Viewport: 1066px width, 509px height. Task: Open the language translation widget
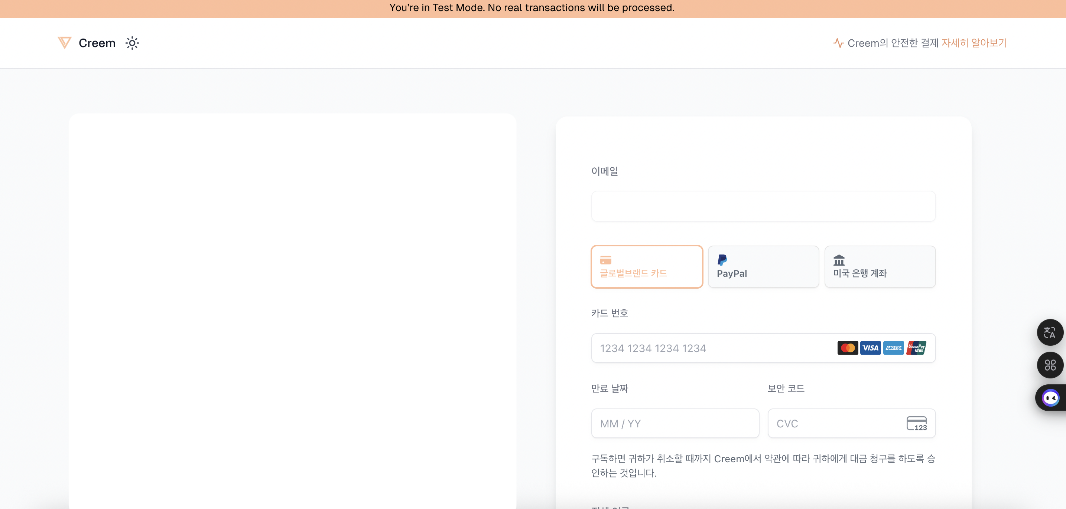click(x=1050, y=332)
